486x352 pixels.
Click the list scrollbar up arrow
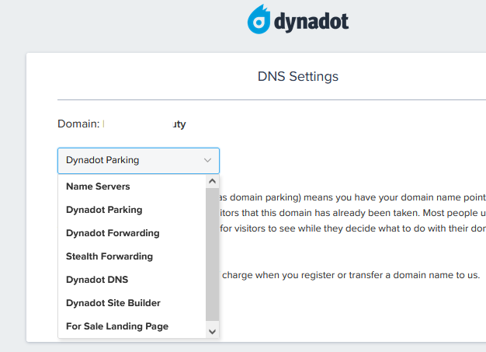point(212,181)
